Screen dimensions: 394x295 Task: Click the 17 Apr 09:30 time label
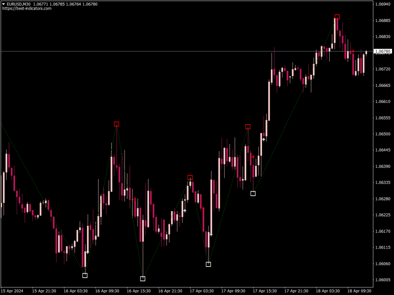pyautogui.click(x=233, y=291)
